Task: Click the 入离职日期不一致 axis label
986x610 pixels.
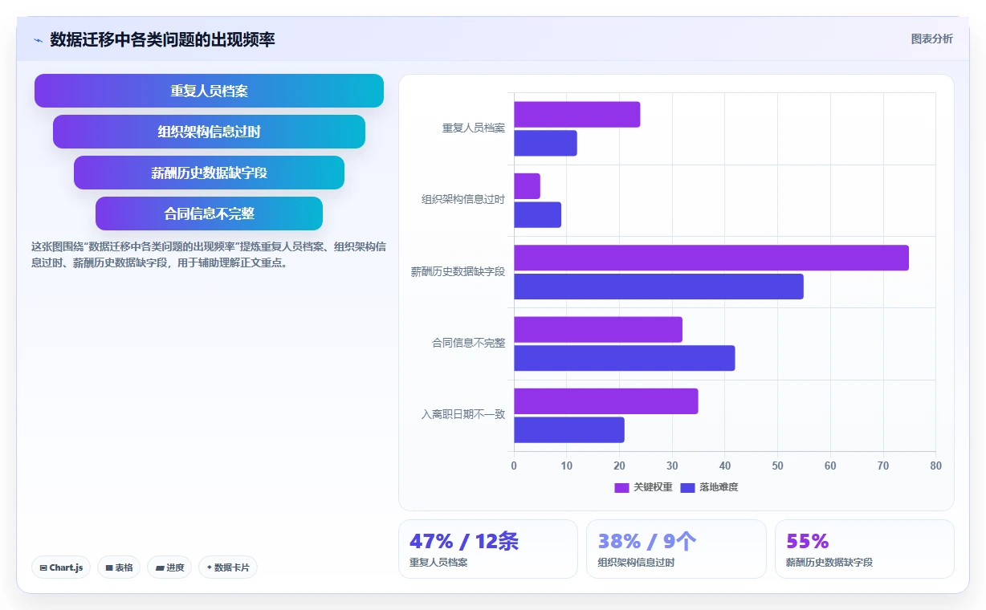Action: [x=463, y=415]
